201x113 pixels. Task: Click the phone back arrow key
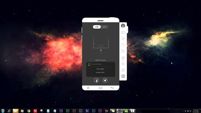point(112,88)
